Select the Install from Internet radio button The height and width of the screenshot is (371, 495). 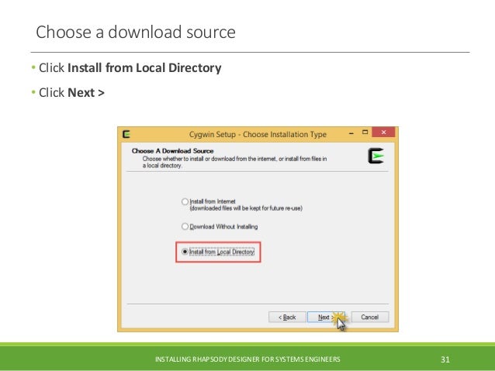[185, 201]
